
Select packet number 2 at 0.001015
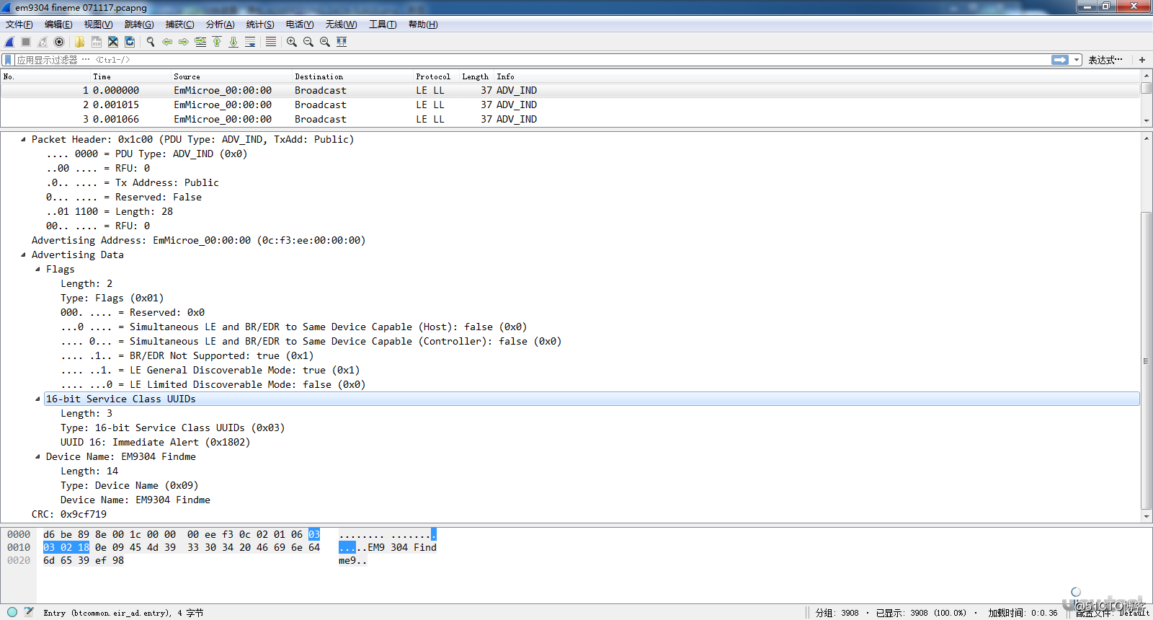click(570, 105)
